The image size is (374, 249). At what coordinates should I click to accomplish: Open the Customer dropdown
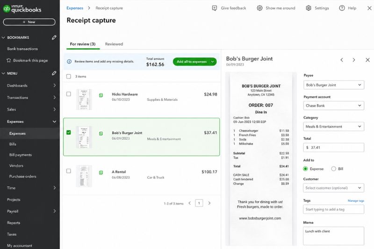pyautogui.click(x=334, y=188)
